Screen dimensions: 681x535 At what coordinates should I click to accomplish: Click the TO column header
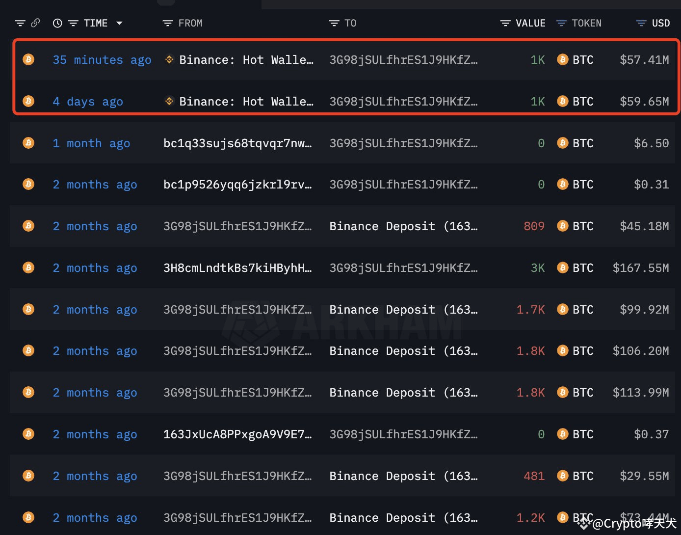pos(350,23)
